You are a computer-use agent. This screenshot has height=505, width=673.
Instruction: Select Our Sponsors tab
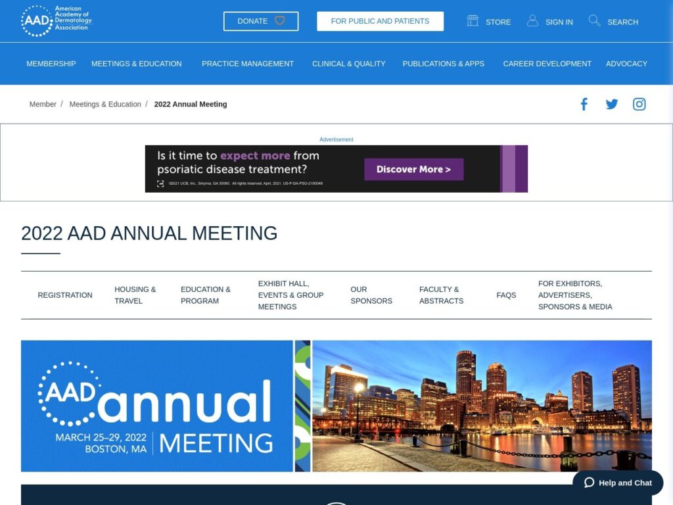pyautogui.click(x=371, y=295)
